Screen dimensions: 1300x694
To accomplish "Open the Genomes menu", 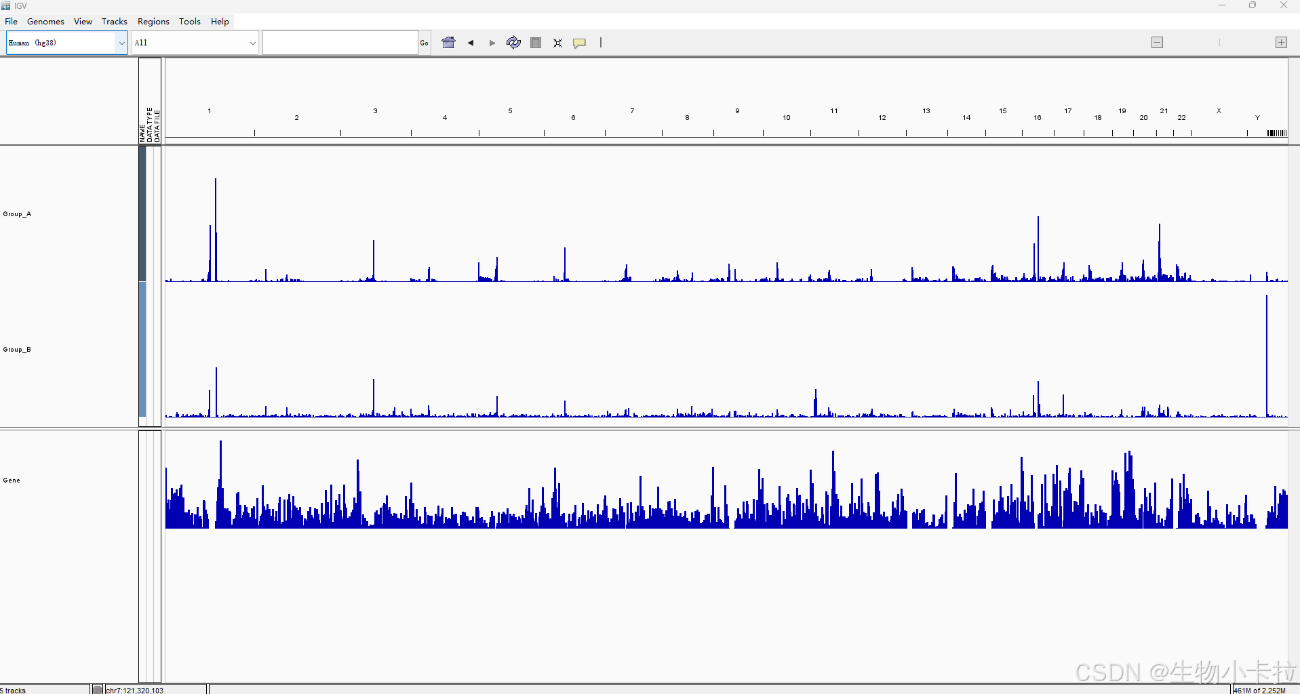I will [x=45, y=21].
